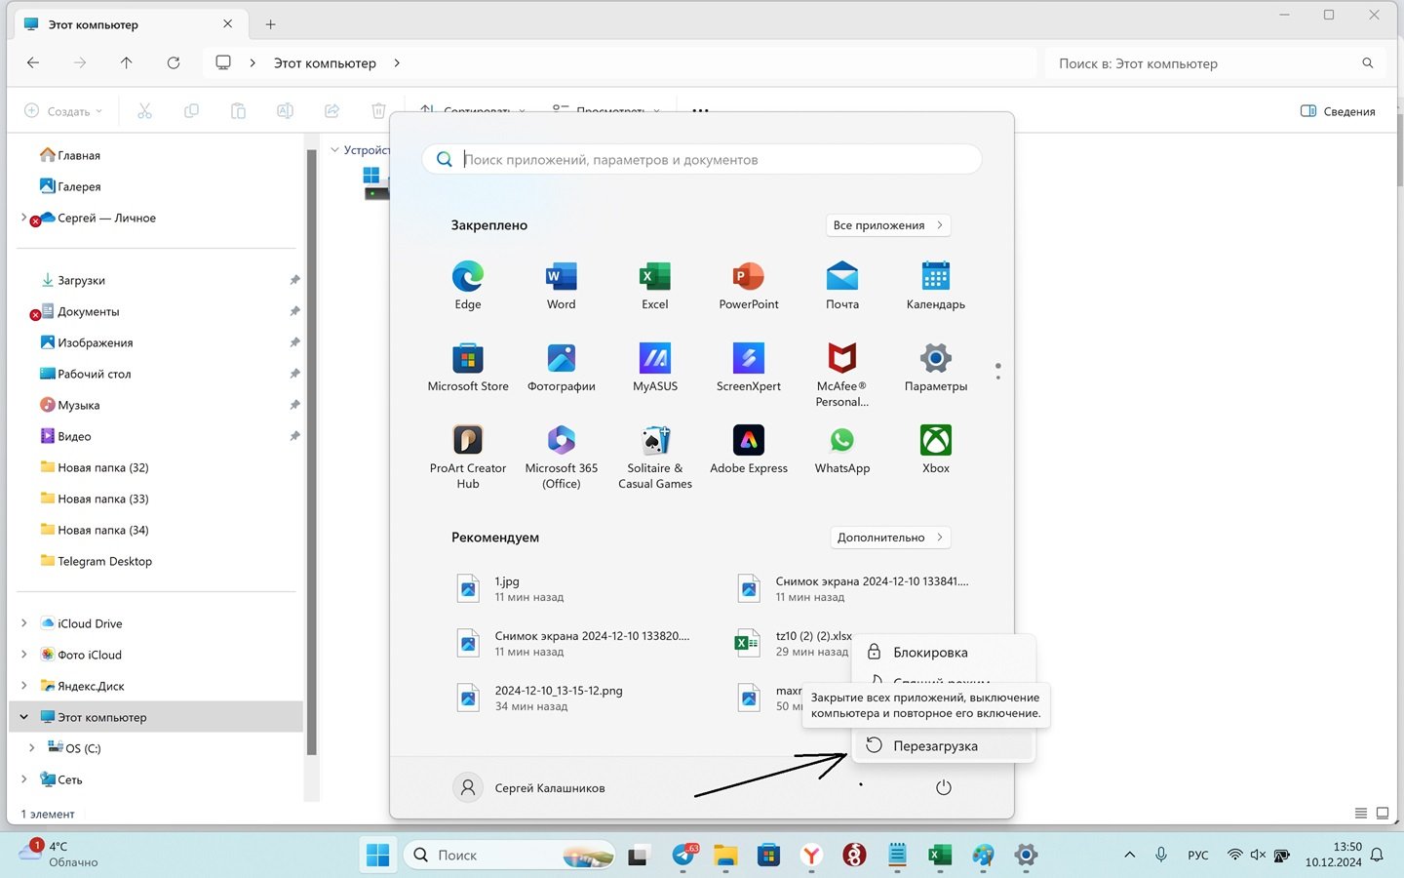Expand Фото iCloud tree node
Image resolution: width=1404 pixels, height=878 pixels.
24,655
